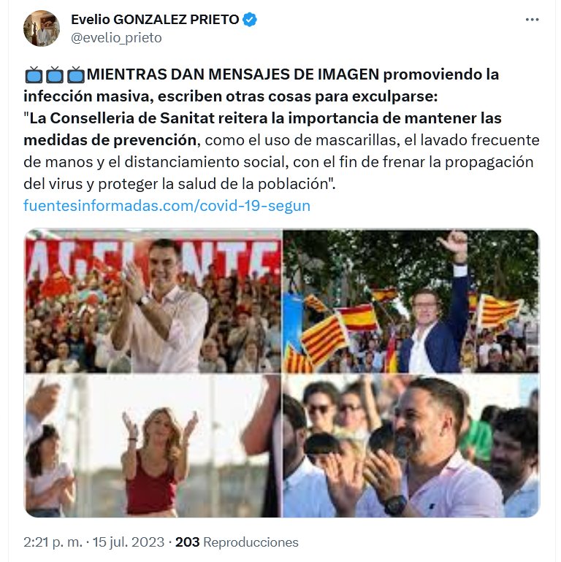Image resolution: width=561 pixels, height=562 pixels.
Task: Click the 2:21 p. m. timestamp
Action: pyautogui.click(x=53, y=542)
